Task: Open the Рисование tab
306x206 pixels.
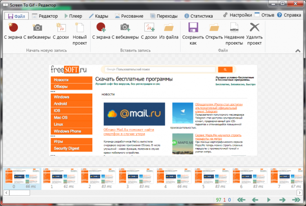Action: [129, 16]
